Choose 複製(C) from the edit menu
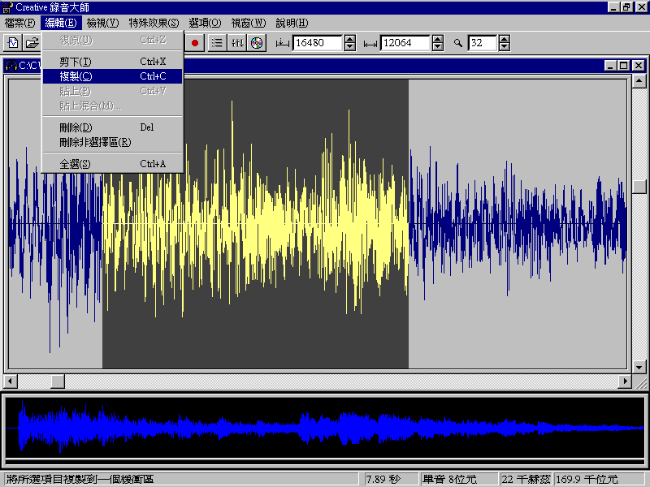 pos(76,76)
